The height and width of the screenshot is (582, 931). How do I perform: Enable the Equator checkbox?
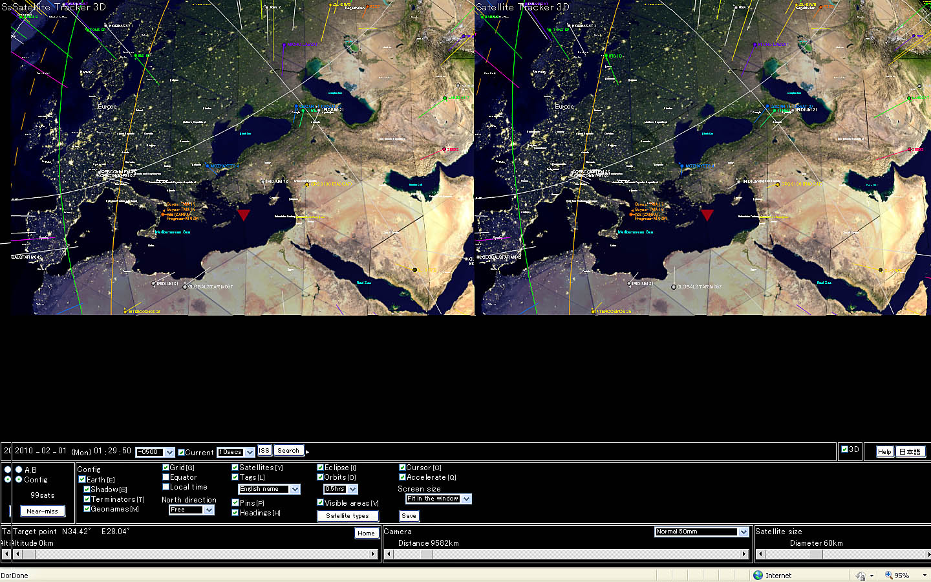[166, 477]
